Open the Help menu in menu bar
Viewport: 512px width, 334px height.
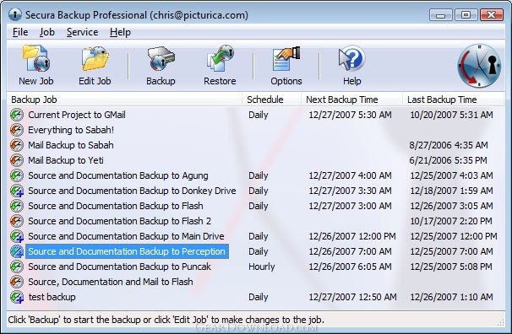(x=120, y=32)
